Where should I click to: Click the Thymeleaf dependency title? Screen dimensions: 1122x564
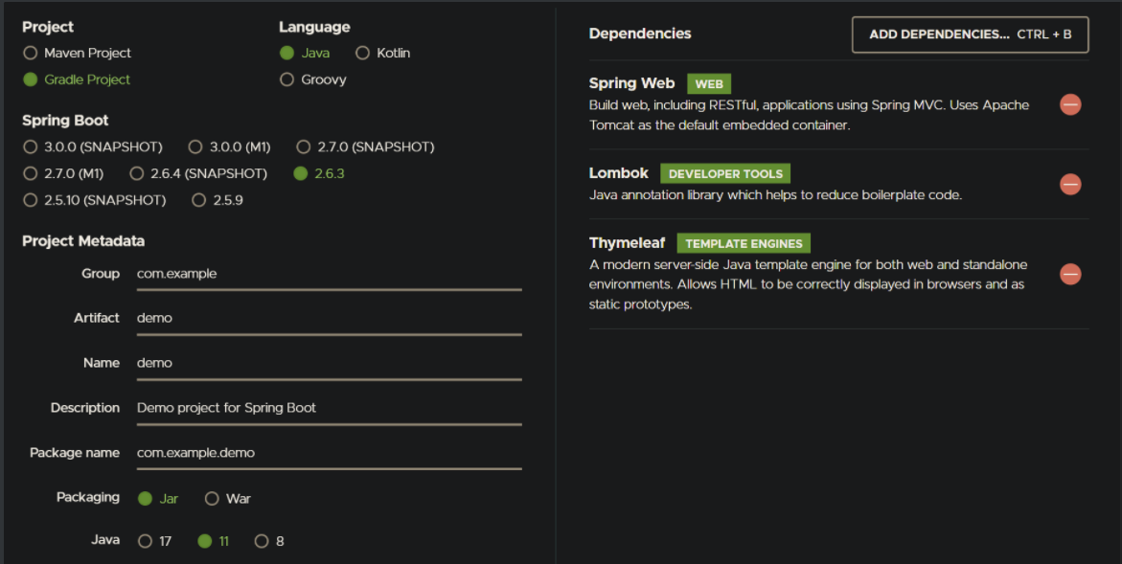click(627, 243)
